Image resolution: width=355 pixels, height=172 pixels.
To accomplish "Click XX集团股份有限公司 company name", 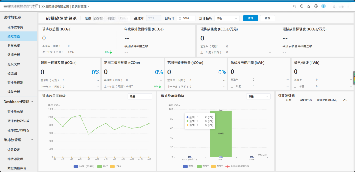I will point(55,6).
